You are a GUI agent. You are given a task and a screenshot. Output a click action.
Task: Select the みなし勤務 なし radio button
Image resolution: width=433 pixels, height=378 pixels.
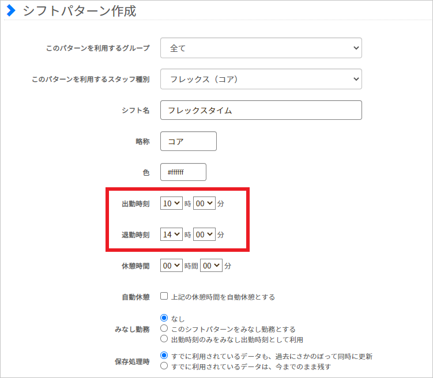point(164,318)
